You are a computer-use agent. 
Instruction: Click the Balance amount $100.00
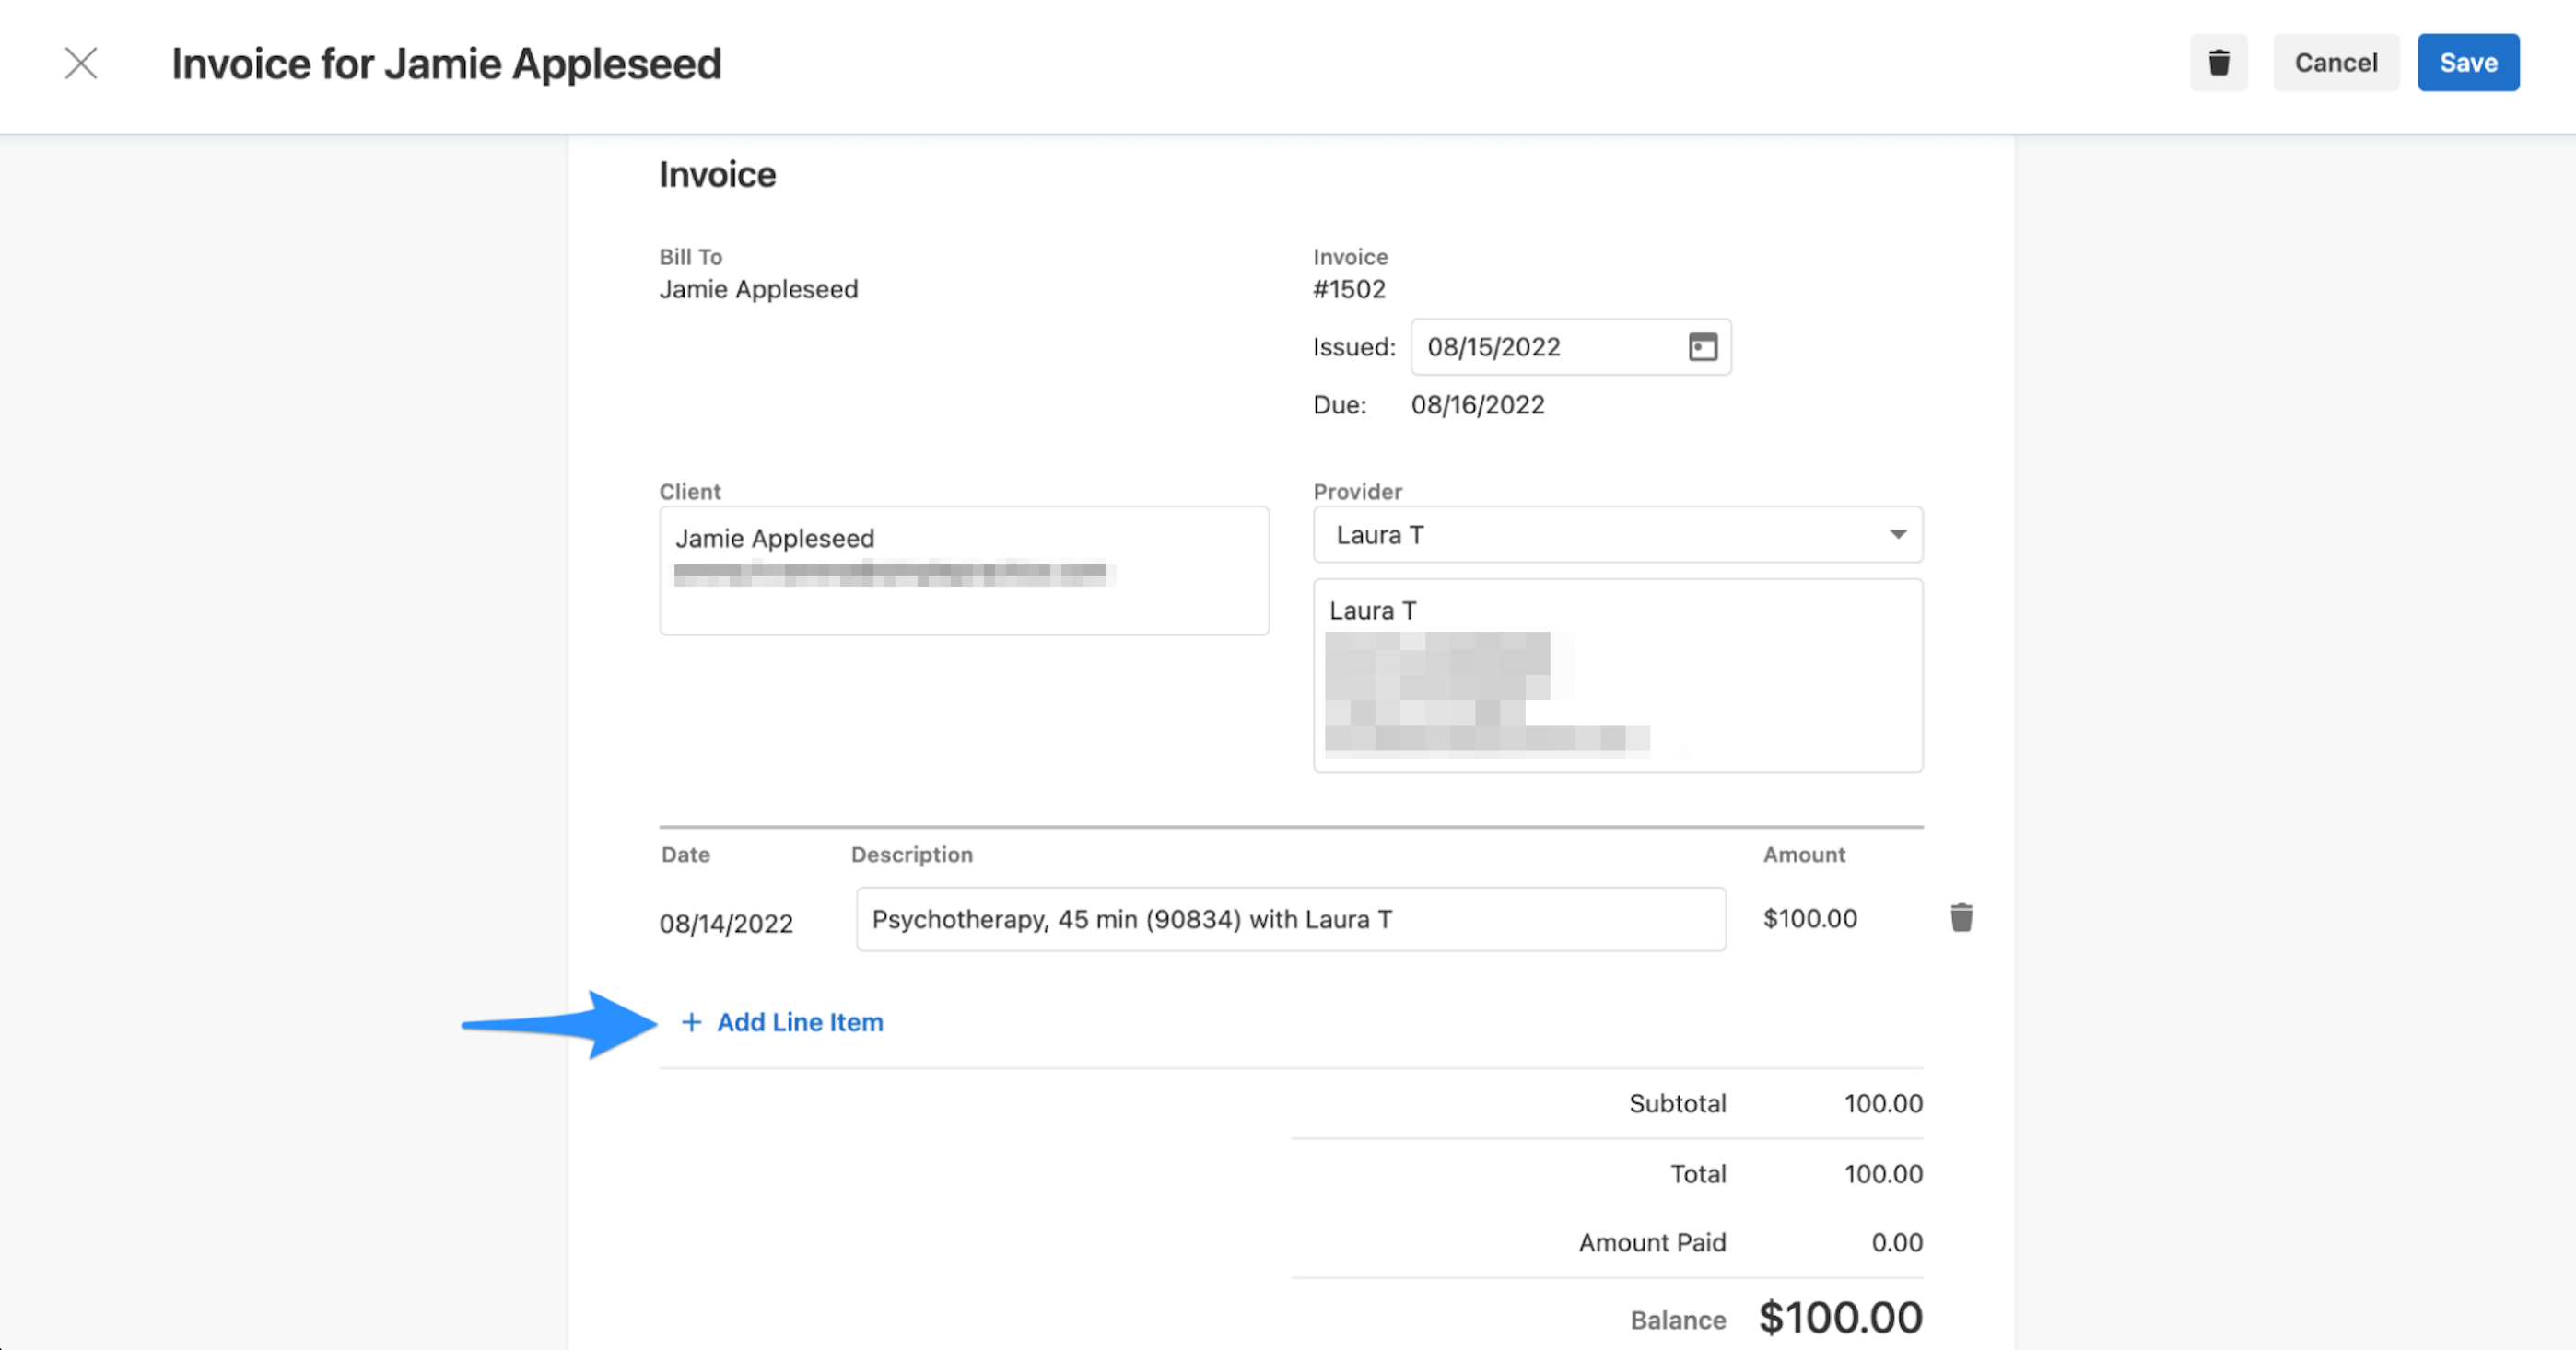coord(1840,1317)
